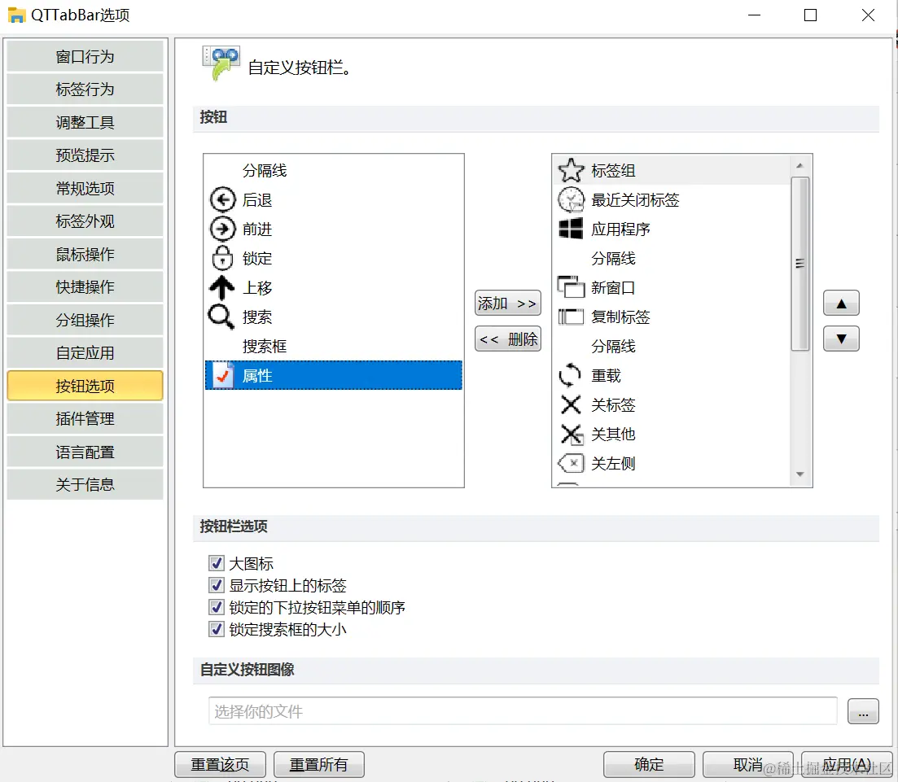The height and width of the screenshot is (782, 898).
Task: Click the button list scrollbar down arrow
Action: [x=799, y=474]
